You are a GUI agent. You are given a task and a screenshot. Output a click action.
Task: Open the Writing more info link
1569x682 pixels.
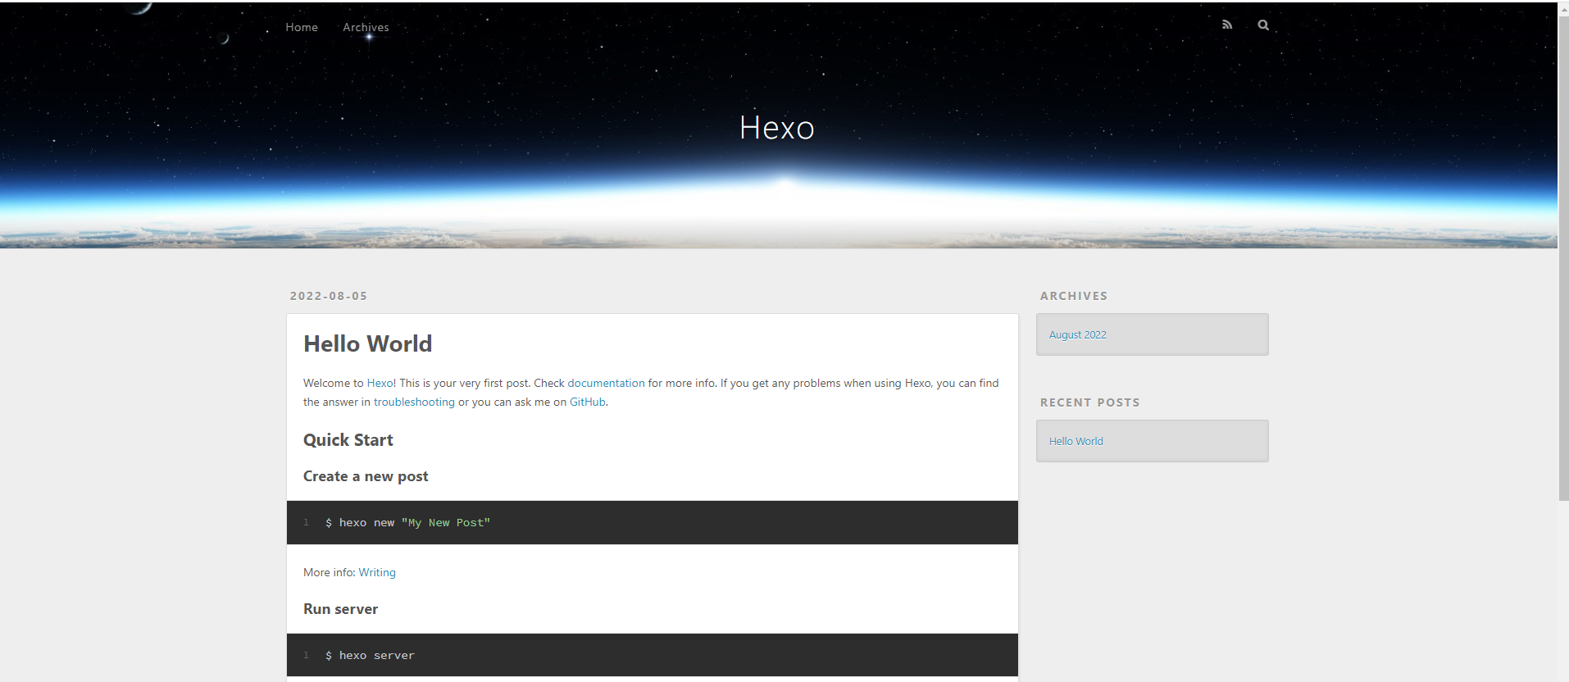[x=377, y=572]
